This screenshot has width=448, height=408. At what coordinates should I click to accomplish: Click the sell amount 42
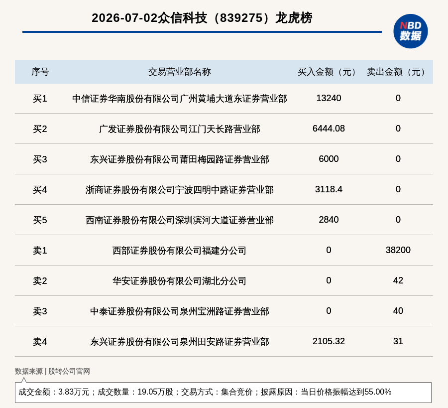398,280
